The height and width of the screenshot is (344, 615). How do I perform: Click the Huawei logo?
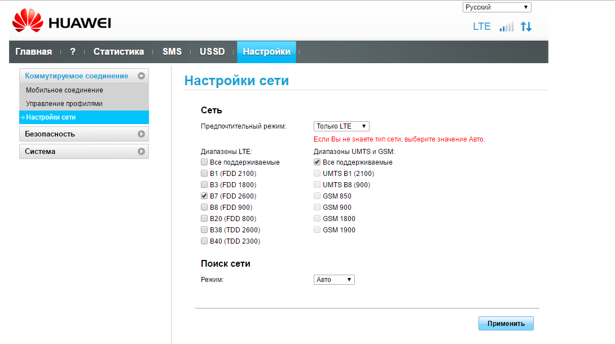pos(61,23)
